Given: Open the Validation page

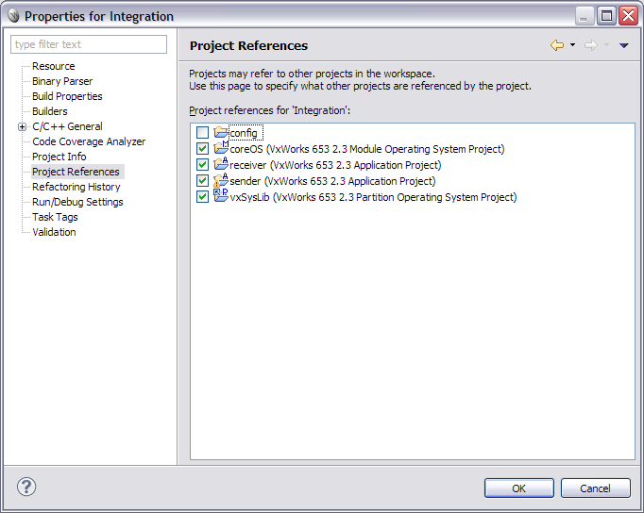Looking at the screenshot, I should pos(54,232).
